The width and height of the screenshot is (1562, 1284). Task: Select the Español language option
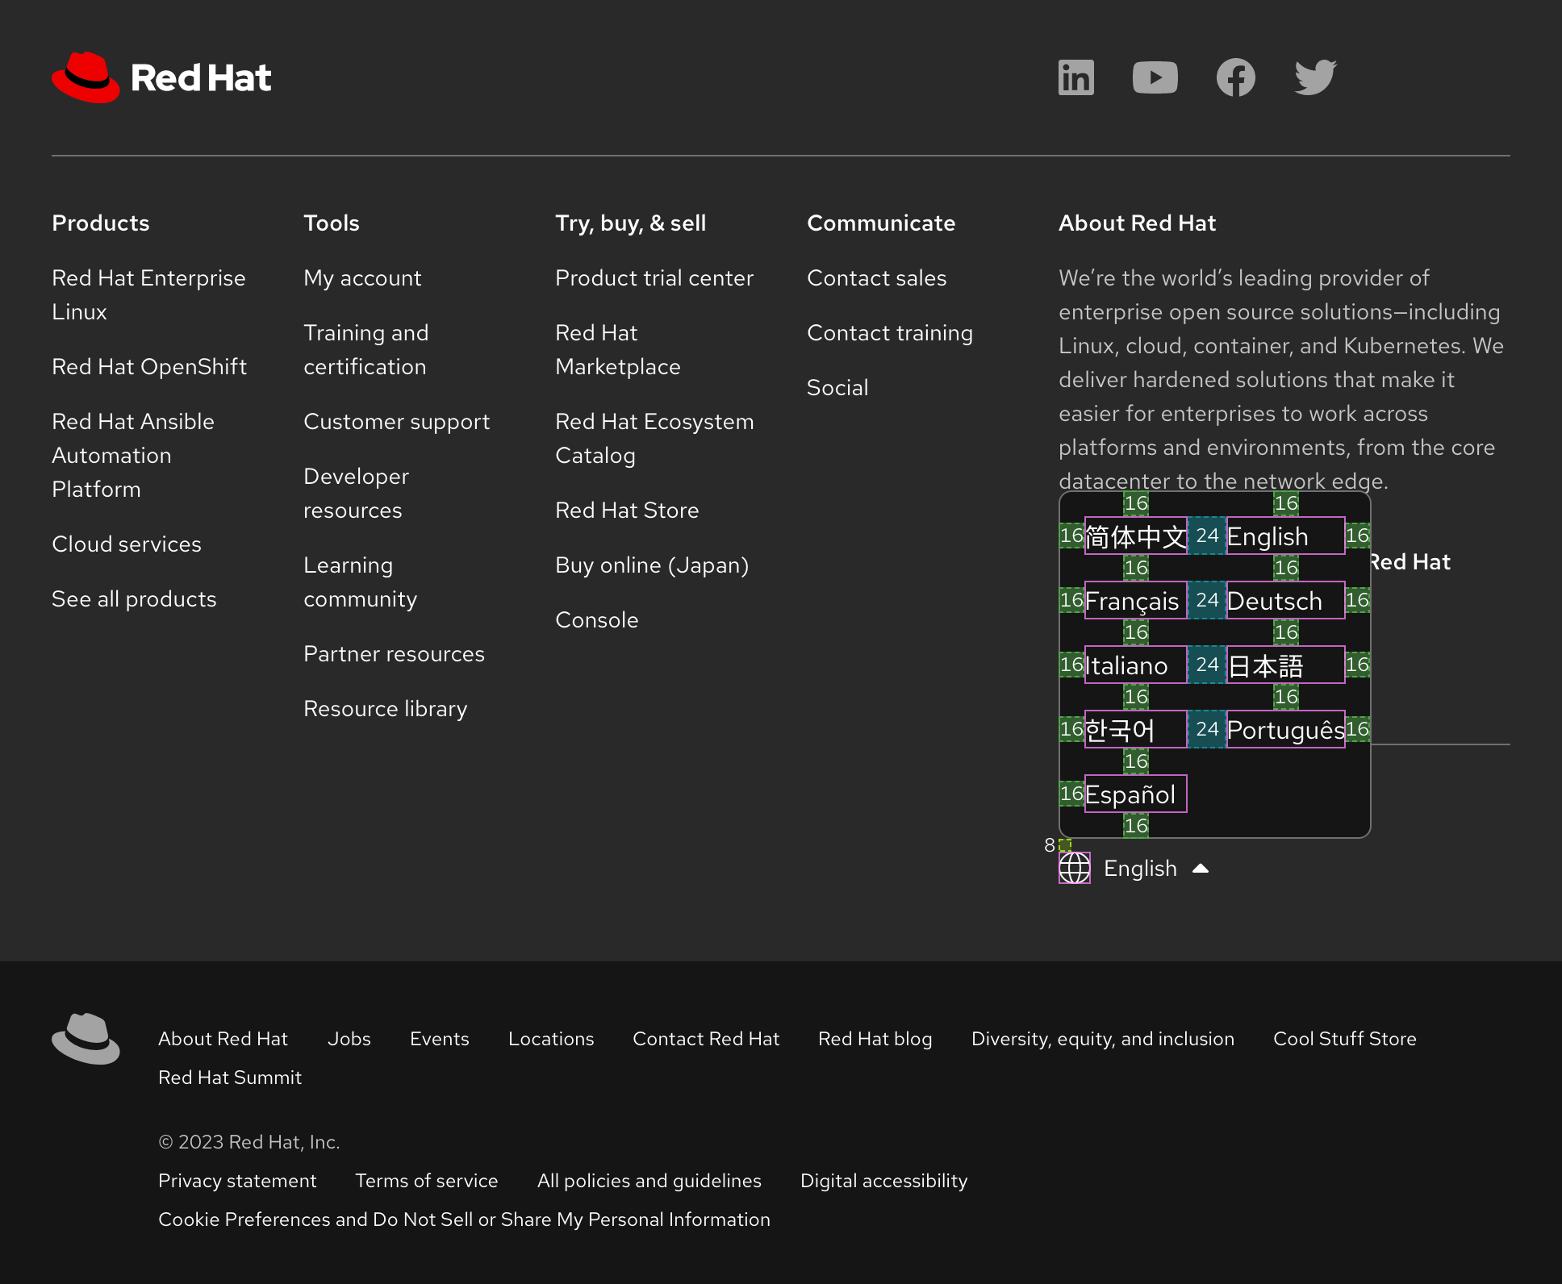[1134, 794]
